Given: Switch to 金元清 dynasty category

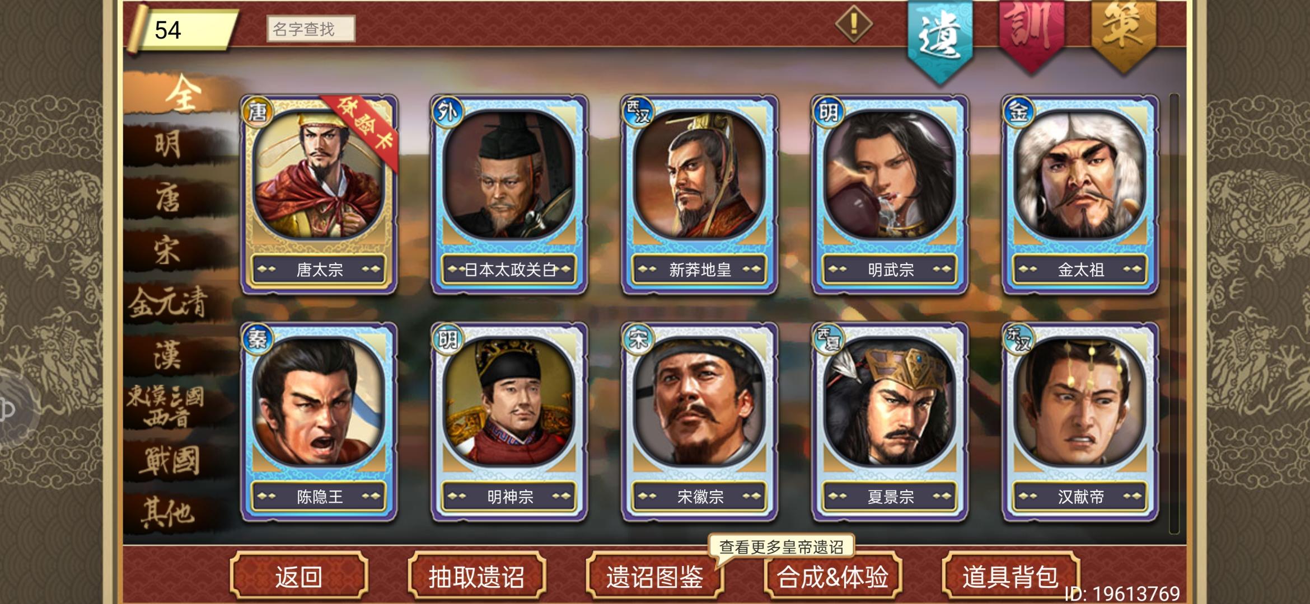Looking at the screenshot, I should [x=168, y=304].
